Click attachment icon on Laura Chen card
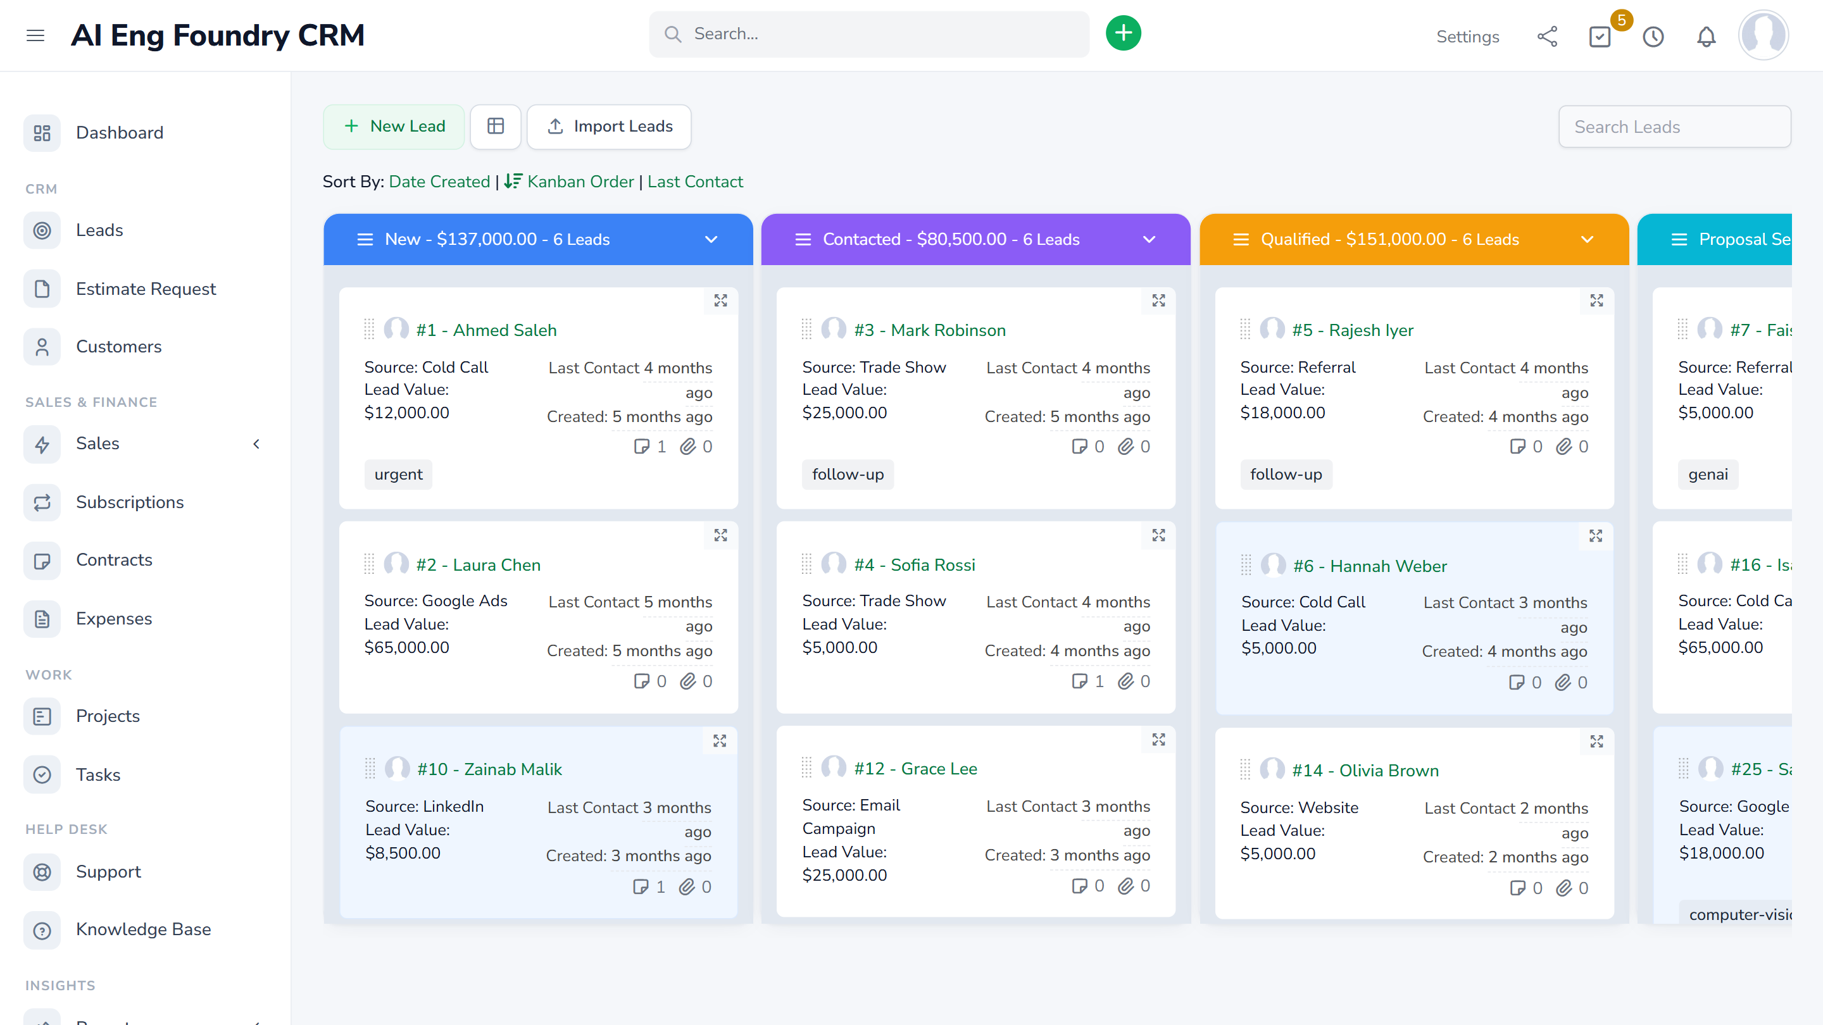This screenshot has width=1823, height=1025. coord(688,681)
